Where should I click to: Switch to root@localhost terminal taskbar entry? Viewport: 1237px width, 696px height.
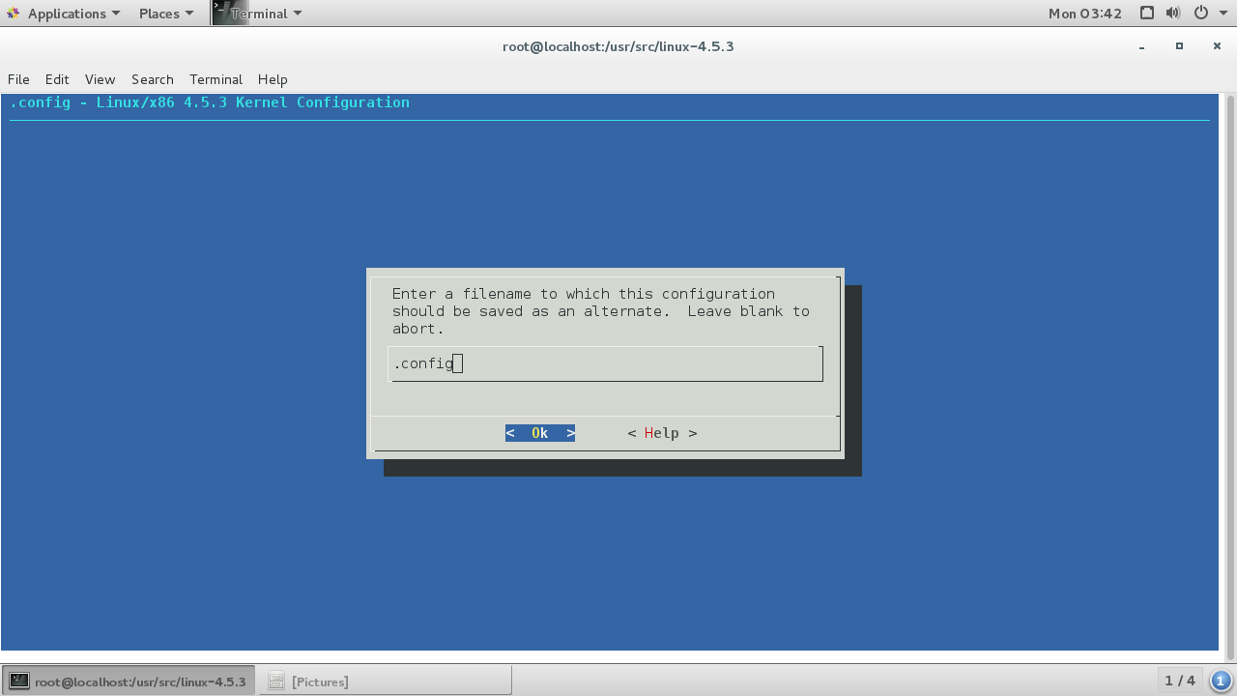(x=129, y=681)
